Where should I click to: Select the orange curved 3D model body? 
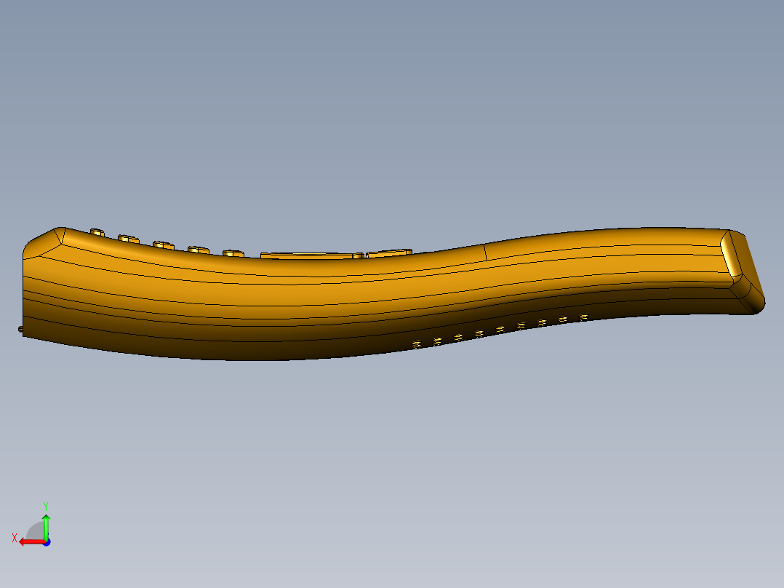390,294
